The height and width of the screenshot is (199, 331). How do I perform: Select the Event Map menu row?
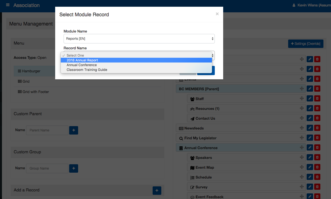pos(246,167)
